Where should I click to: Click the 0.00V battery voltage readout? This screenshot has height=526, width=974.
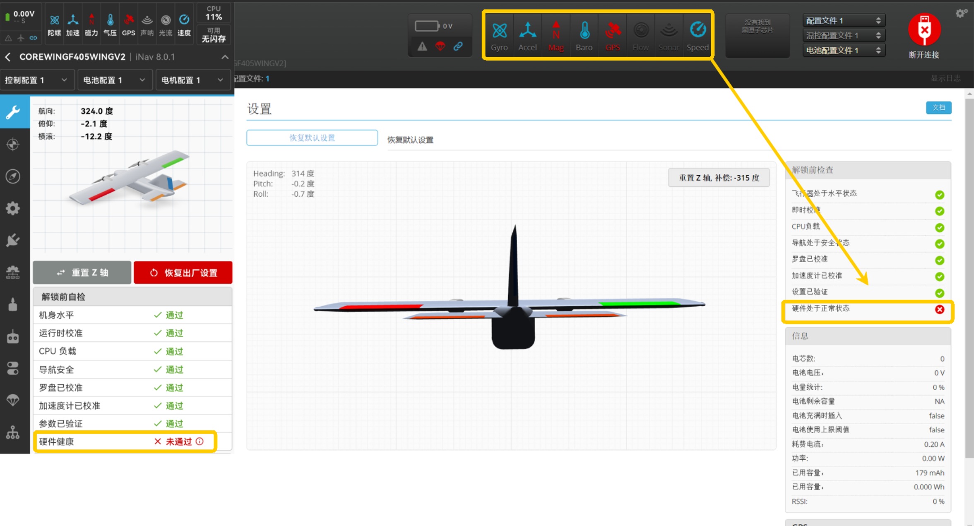[x=24, y=14]
